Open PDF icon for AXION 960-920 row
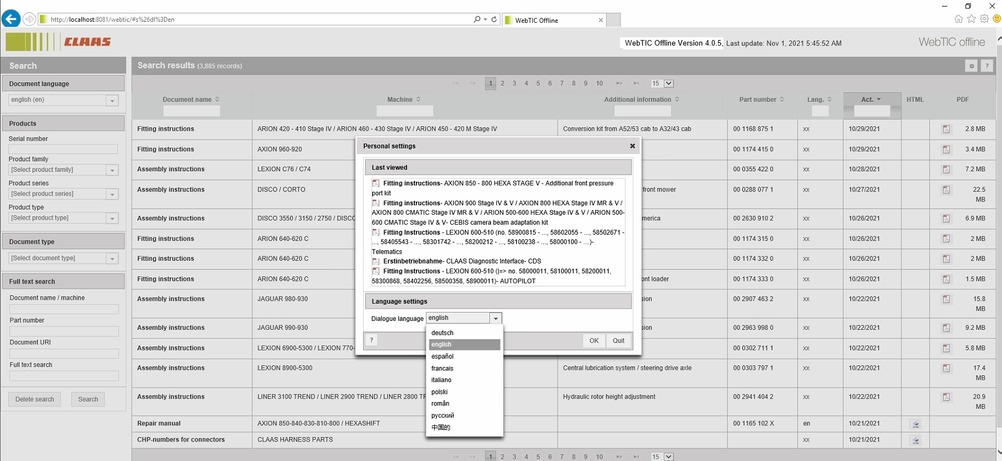 946,149
